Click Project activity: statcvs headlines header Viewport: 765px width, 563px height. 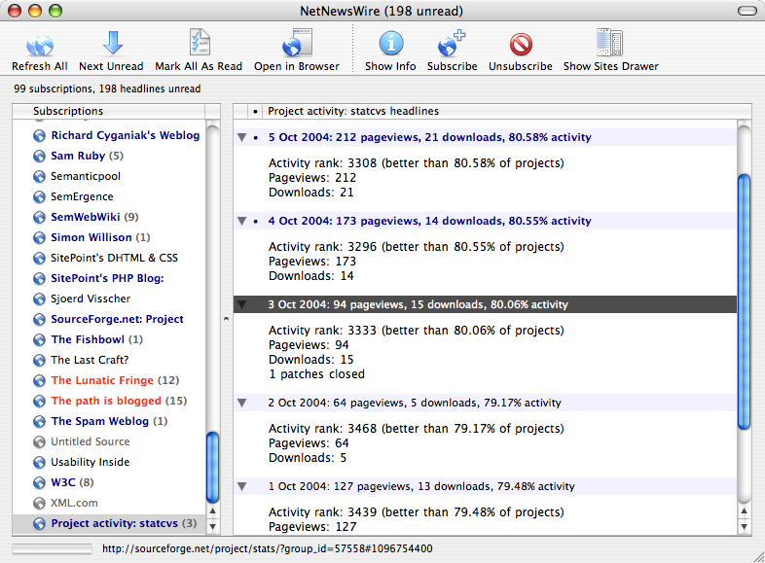click(353, 111)
